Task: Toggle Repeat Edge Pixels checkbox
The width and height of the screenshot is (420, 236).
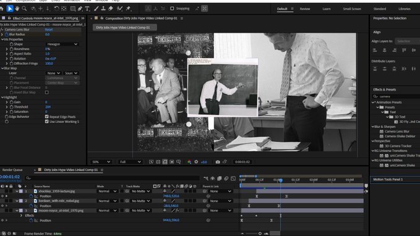Action: coord(47,117)
